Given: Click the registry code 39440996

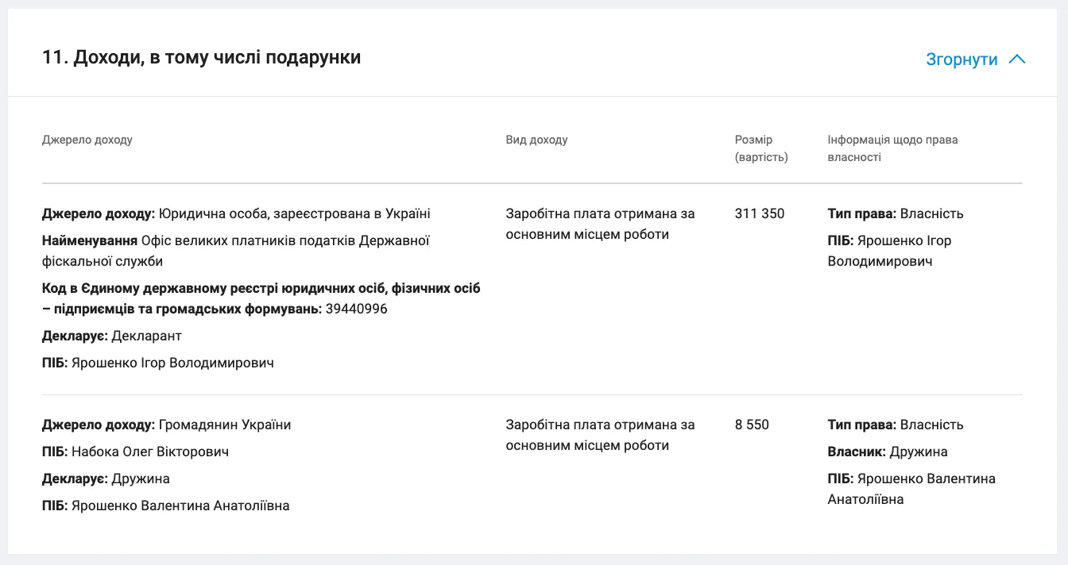Looking at the screenshot, I should (x=357, y=309).
